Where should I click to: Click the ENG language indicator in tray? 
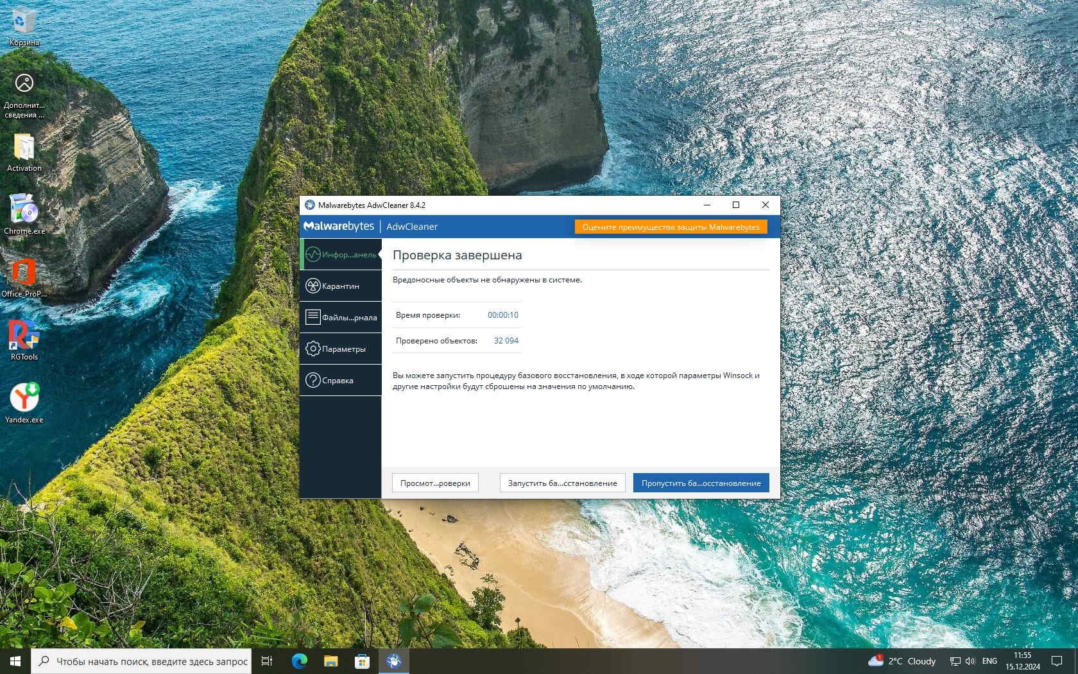[989, 661]
